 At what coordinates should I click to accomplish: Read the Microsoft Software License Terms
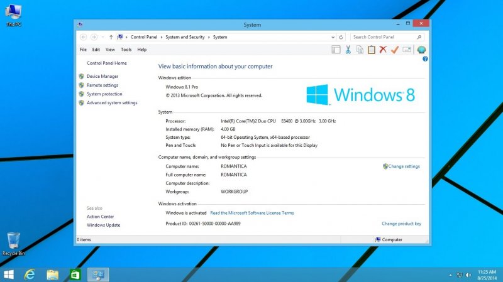point(252,213)
